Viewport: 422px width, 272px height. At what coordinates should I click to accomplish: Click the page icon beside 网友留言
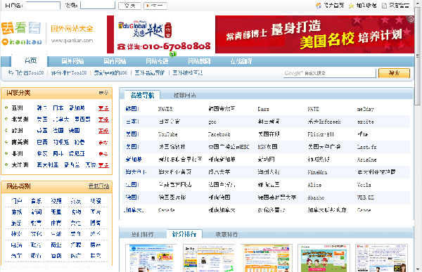(x=384, y=6)
